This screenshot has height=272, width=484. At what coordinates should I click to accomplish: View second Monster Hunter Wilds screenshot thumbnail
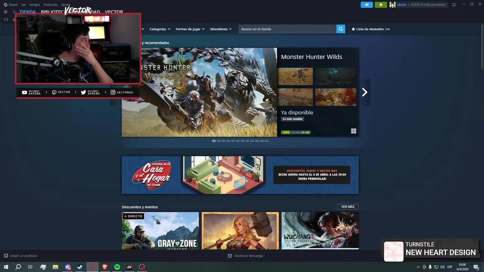point(336,76)
